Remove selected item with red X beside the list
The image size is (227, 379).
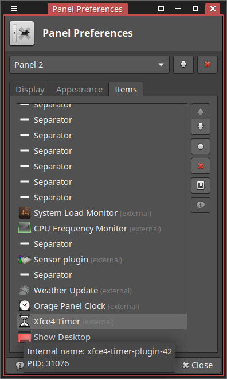[x=201, y=166]
